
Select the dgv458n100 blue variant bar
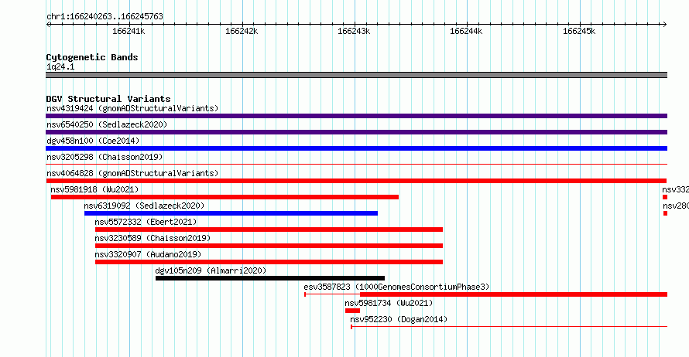pos(356,148)
